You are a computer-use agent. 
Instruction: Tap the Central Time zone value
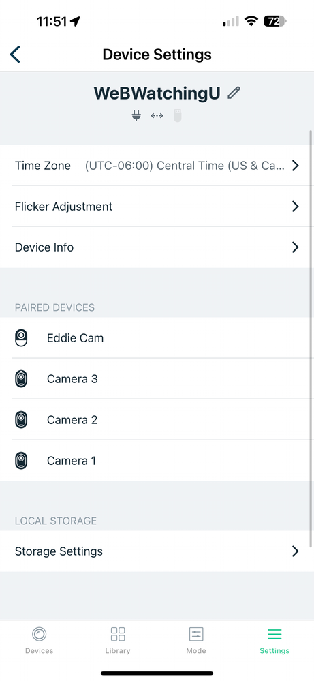[185, 166]
